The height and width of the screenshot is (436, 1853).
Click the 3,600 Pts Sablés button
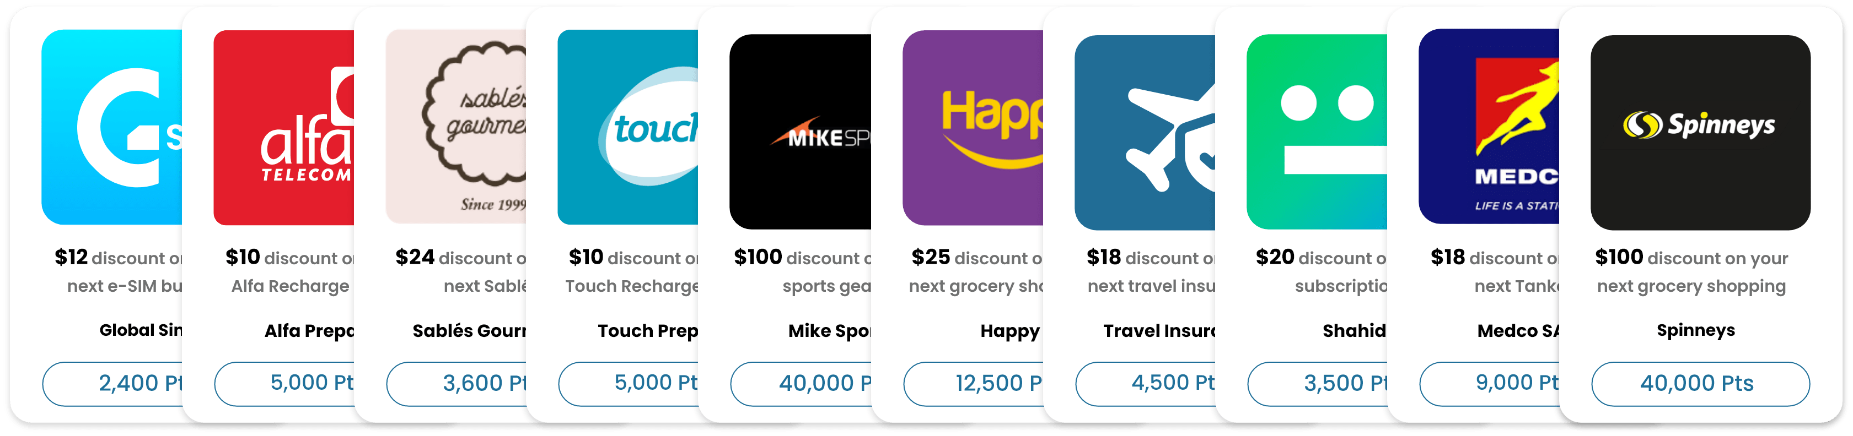457,384
